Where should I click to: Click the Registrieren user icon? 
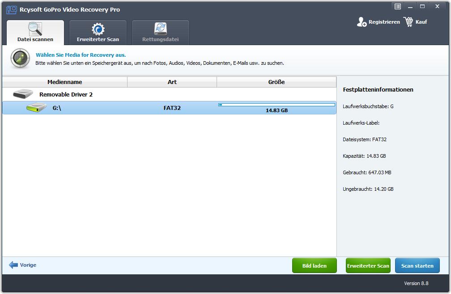[x=362, y=22]
